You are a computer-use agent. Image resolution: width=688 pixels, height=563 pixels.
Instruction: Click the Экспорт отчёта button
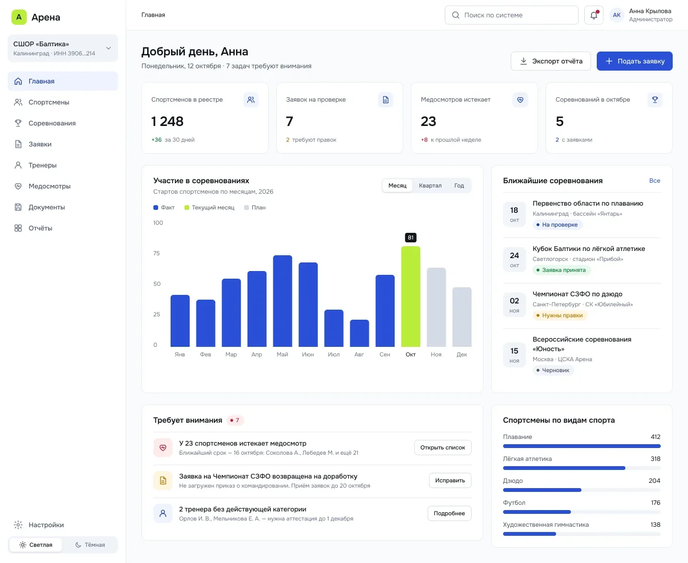(550, 61)
